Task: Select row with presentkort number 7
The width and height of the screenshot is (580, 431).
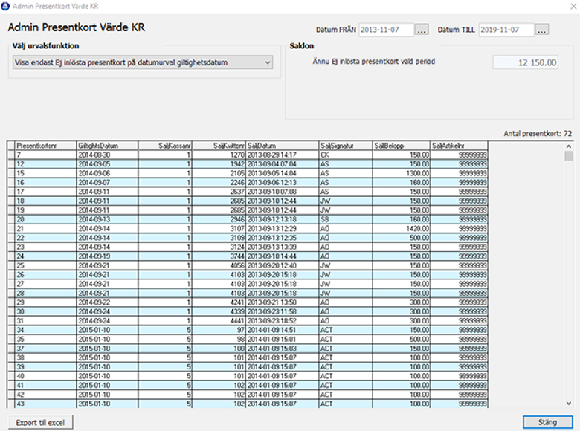Action: [x=247, y=155]
